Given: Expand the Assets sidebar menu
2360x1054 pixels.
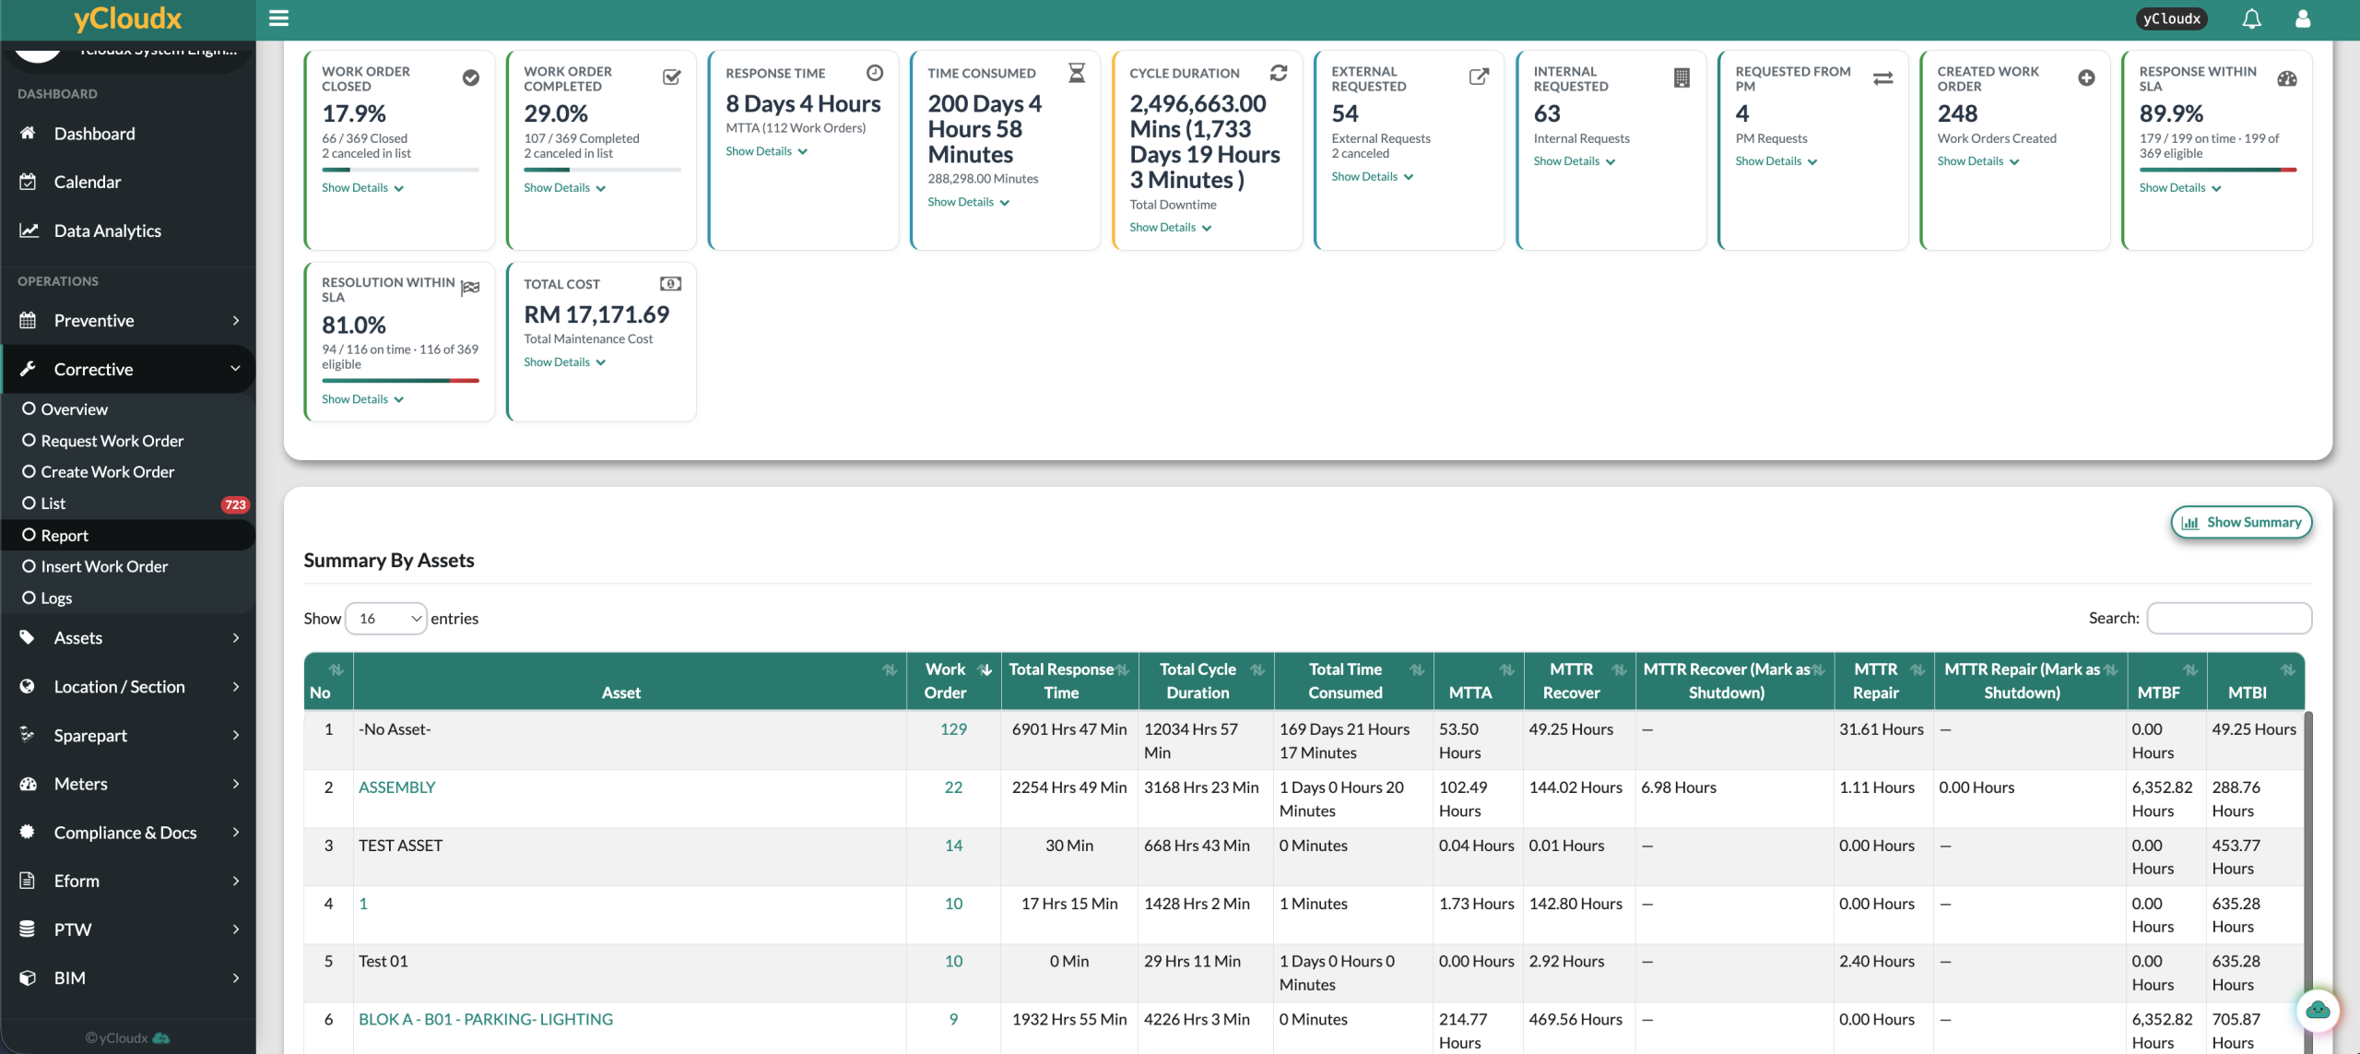Looking at the screenshot, I should (128, 638).
